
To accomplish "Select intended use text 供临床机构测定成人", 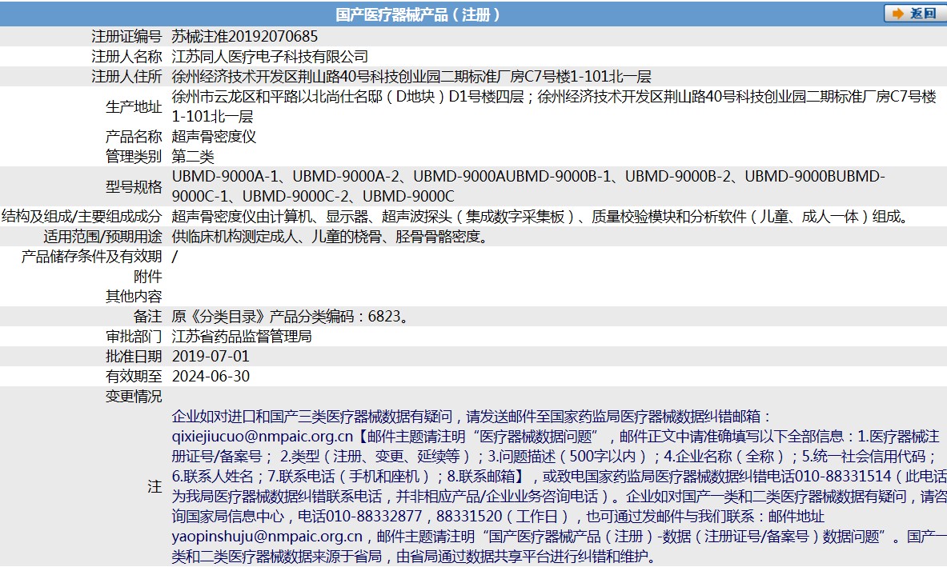I will click(x=331, y=237).
